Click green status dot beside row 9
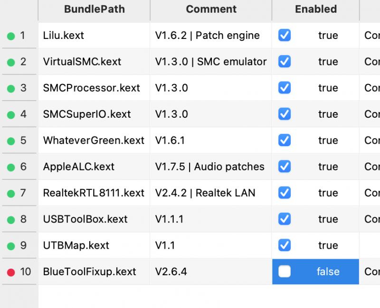 tap(11, 246)
